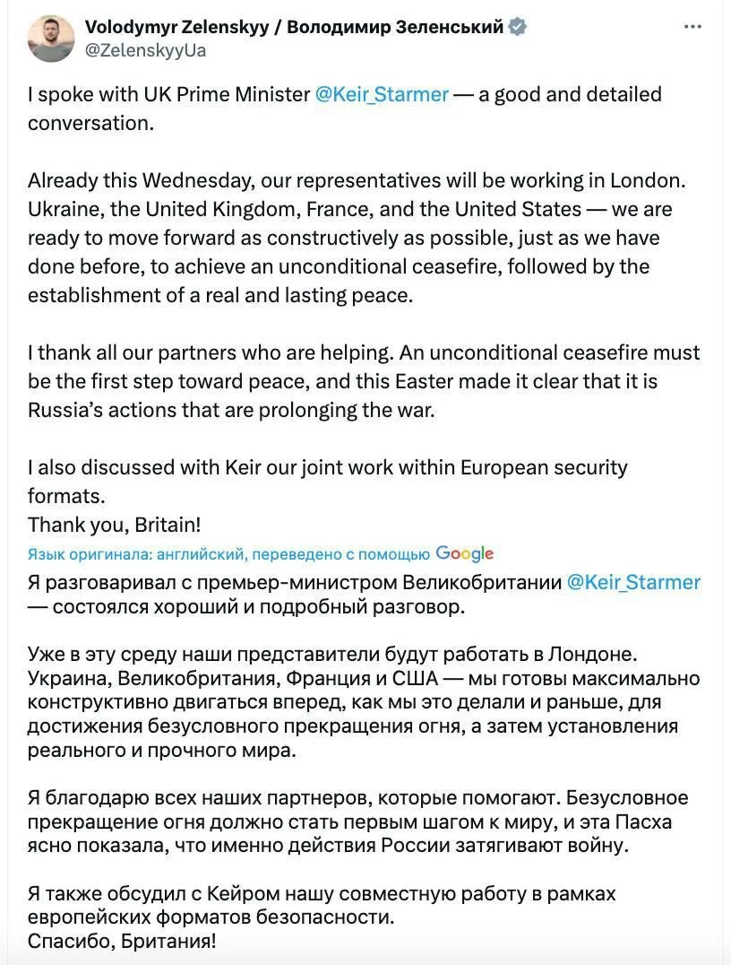Screen dimensions: 731x965
Task: Click the 'a good and detailed conversation' sentence
Action: coord(344,109)
